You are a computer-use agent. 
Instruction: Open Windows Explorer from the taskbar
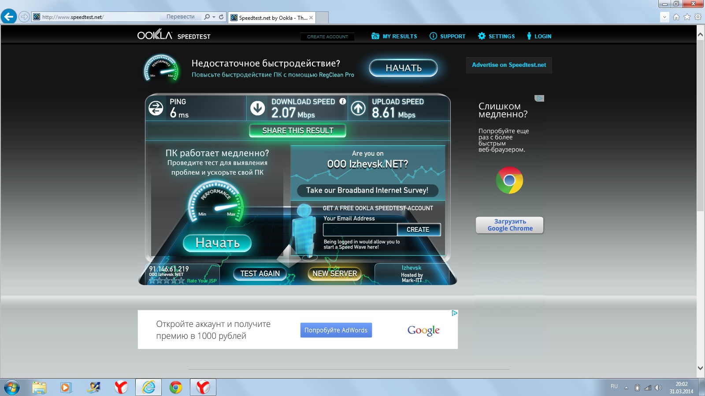(x=39, y=388)
